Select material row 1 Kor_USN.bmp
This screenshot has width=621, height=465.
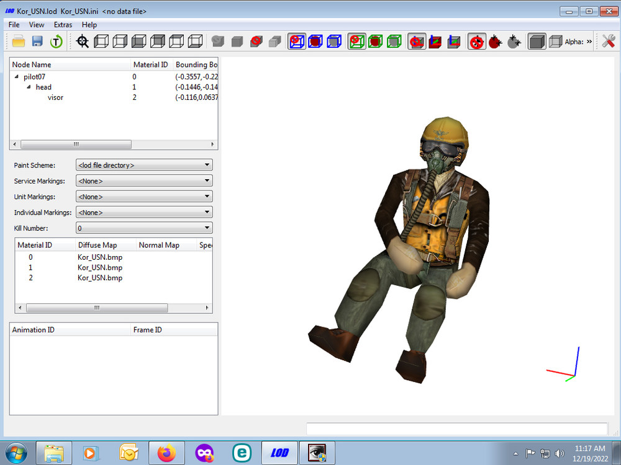tap(114, 267)
